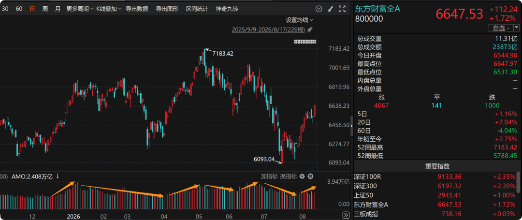This screenshot has width=522, height=220.
Task: Click the fullscreen expand icon
Action: tap(342, 9)
